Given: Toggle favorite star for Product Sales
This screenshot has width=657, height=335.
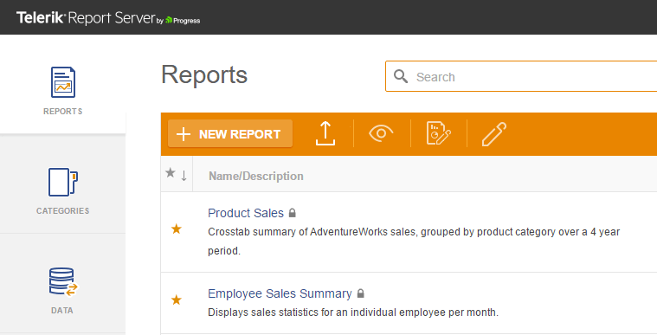Looking at the screenshot, I should 177,229.
